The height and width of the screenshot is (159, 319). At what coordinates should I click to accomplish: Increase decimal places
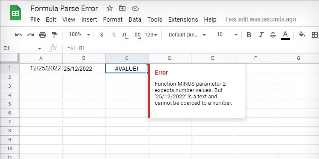tap(137, 35)
